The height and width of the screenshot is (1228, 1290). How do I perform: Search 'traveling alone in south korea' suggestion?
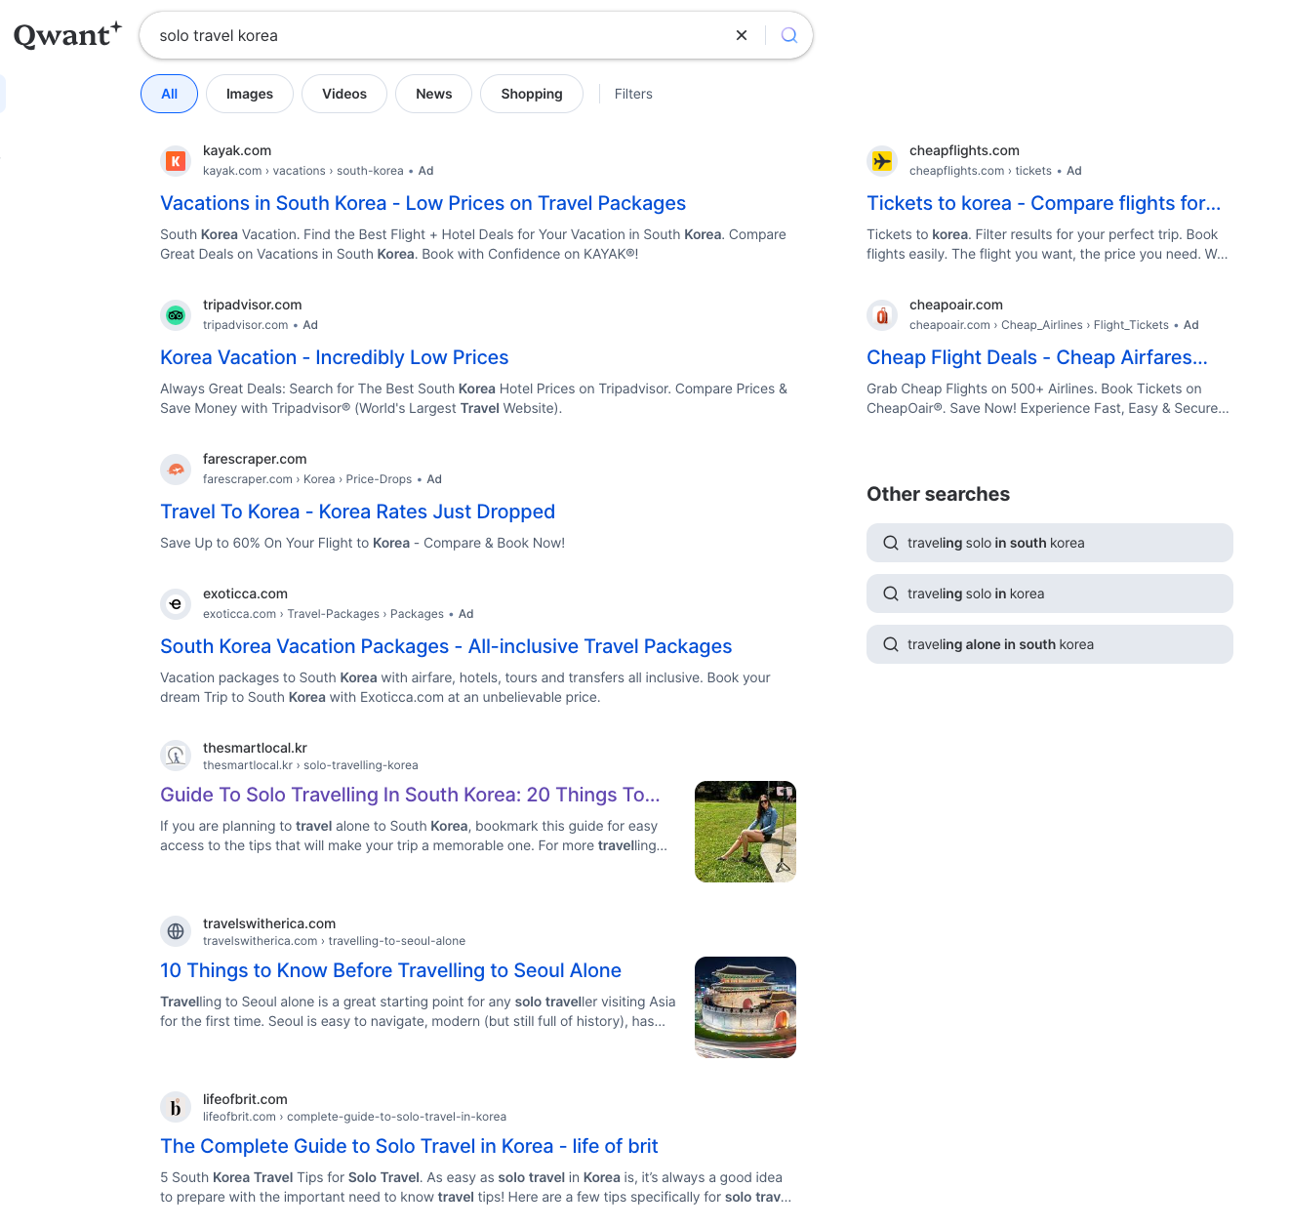pos(1049,644)
